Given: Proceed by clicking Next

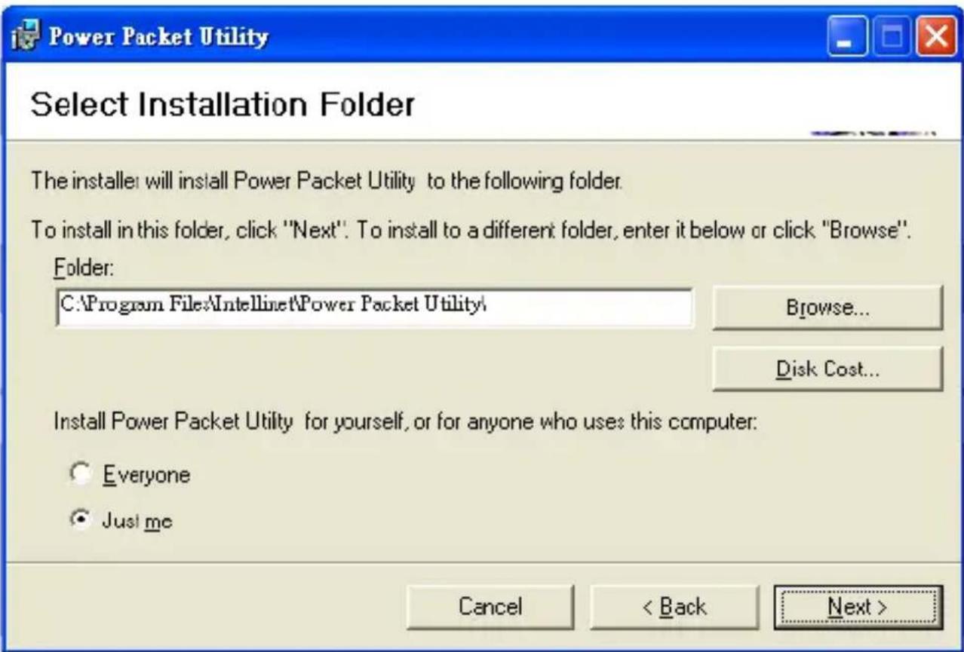Looking at the screenshot, I should [x=858, y=606].
